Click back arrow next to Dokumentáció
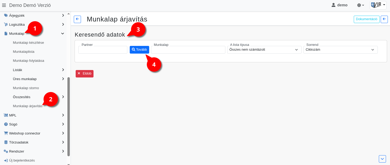 384,19
